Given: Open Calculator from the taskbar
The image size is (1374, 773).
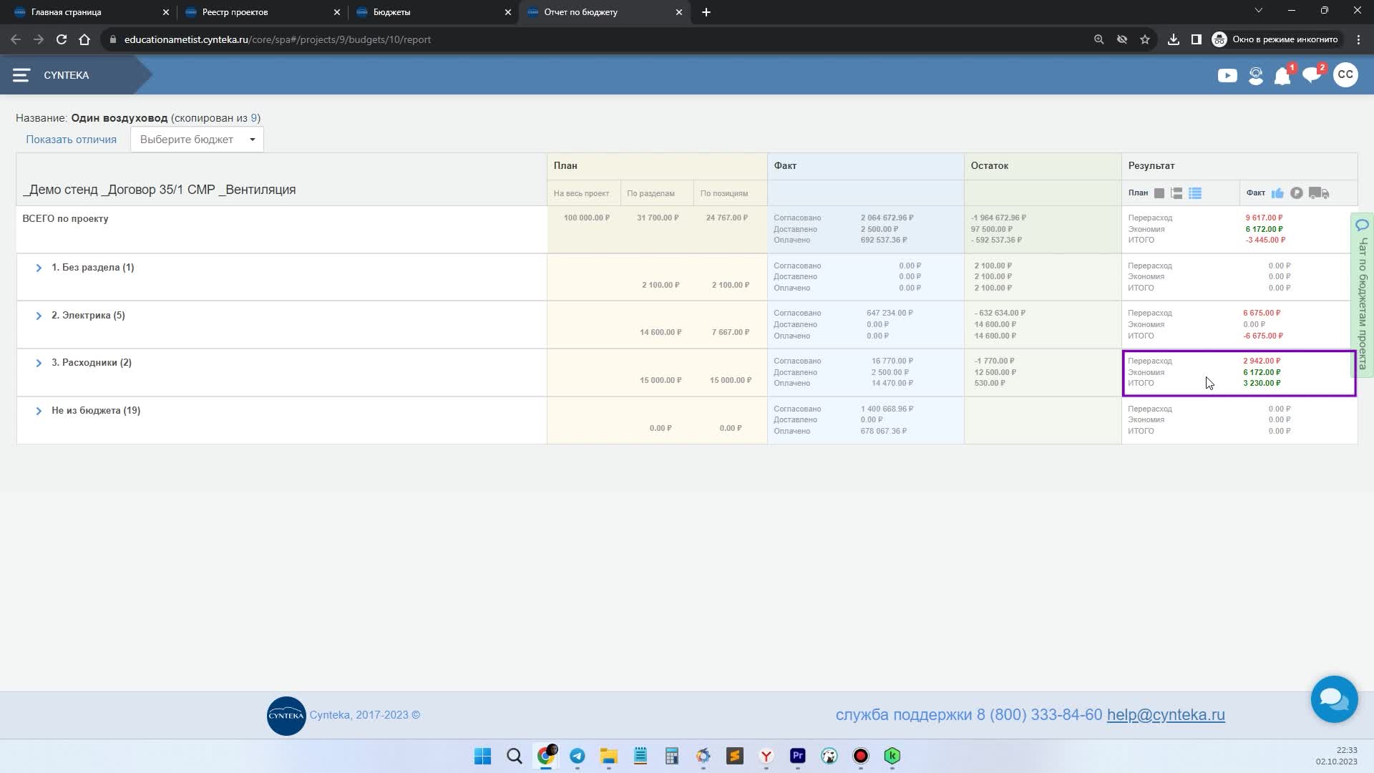Looking at the screenshot, I should point(672,757).
